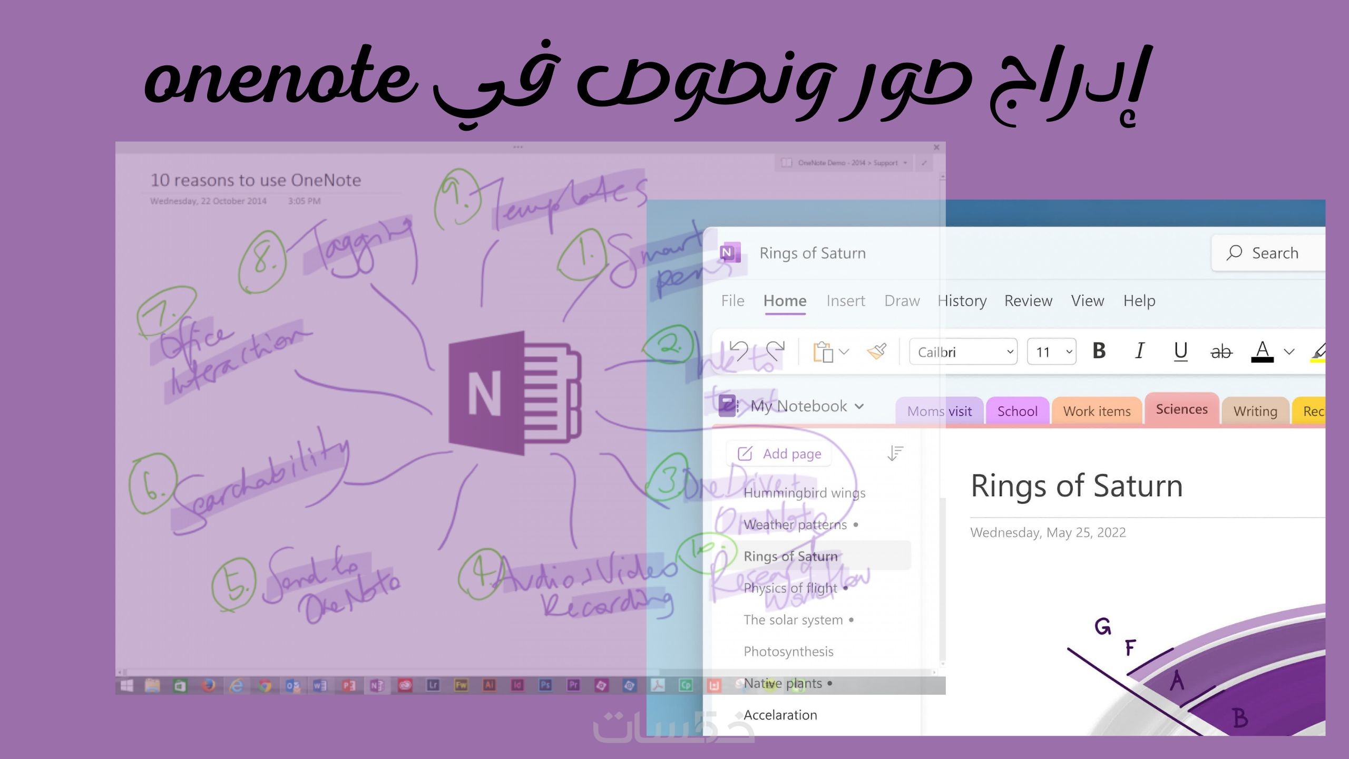Click the Windows Start button on taskbar

(x=127, y=685)
